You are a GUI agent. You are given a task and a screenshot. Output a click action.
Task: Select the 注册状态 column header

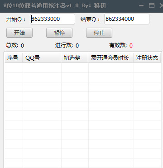point(147,58)
